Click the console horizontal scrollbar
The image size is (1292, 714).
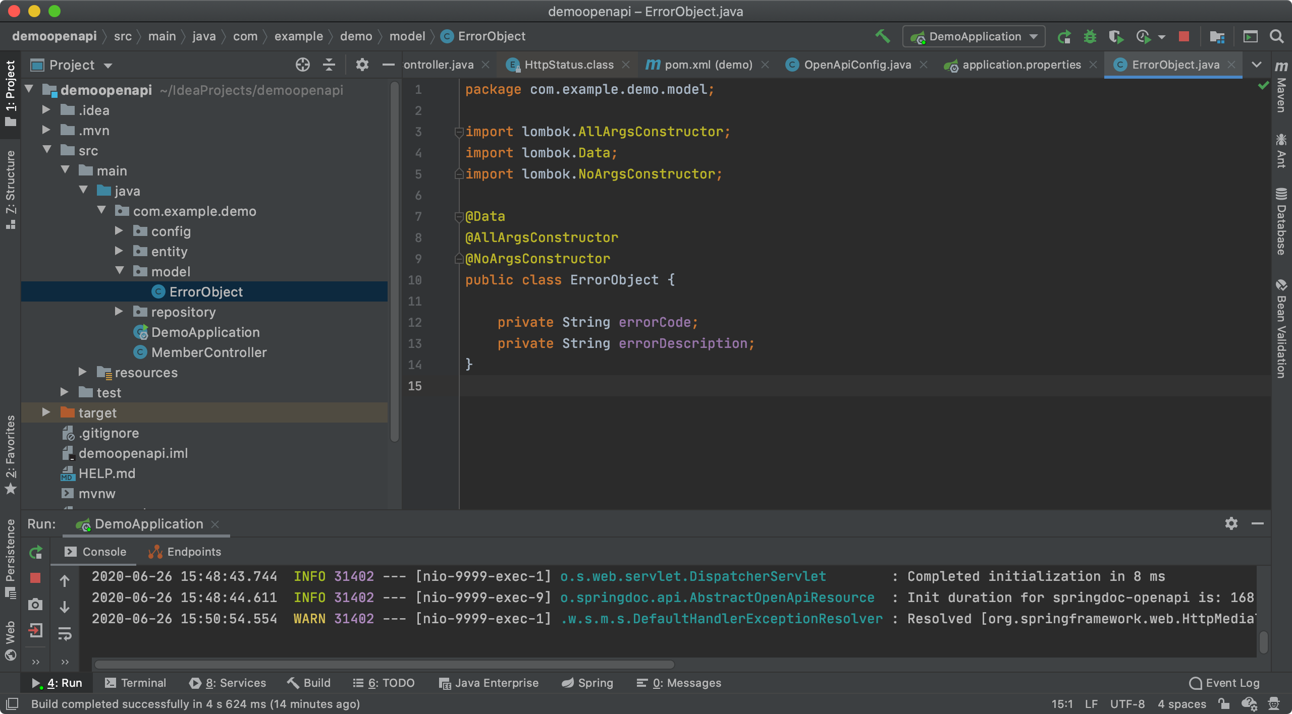point(384,664)
